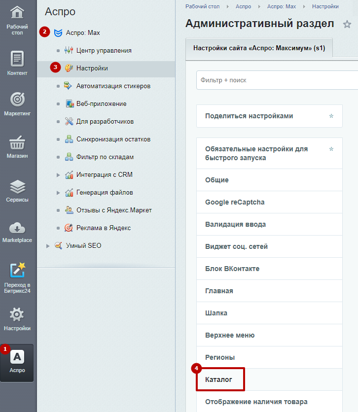Click asterisk beside Обязательные настройки для быстрого запуска

point(331,149)
